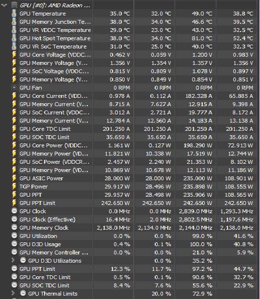The height and width of the screenshot is (299, 260).
Task: Select the TGP Power label
Action: (x=33, y=187)
